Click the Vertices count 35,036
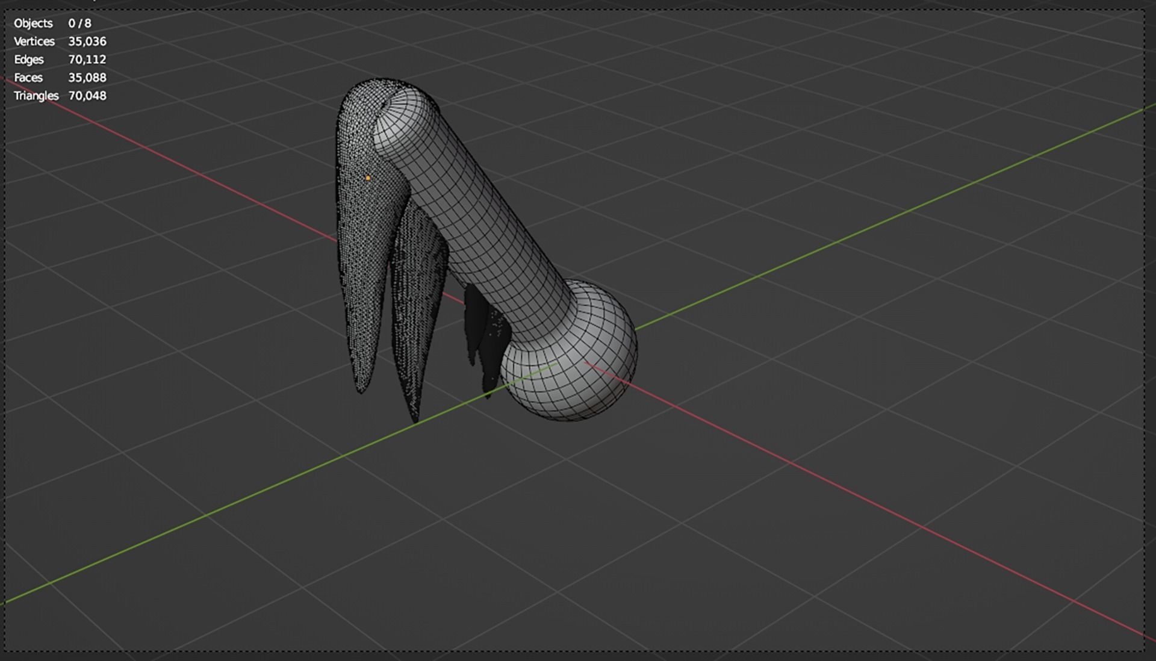Screen dimensions: 1156x661 (x=87, y=42)
